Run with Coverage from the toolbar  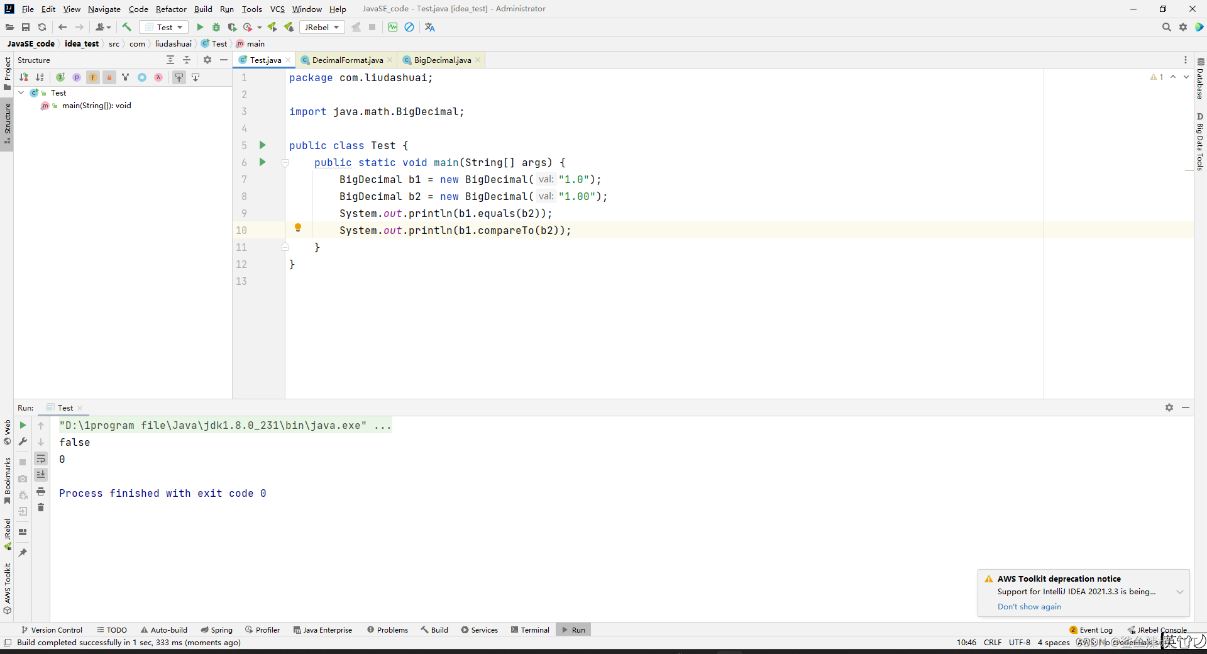[x=232, y=27]
